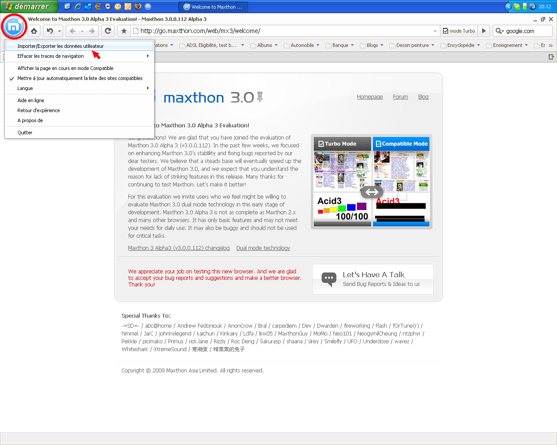557x445 pixels.
Task: Click the Euro coin quick launch icon
Action: [x=98, y=7]
